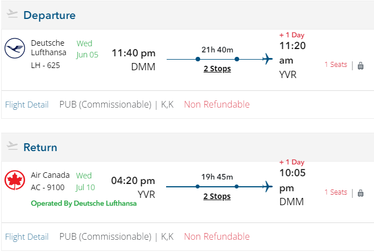Click return flight baggage icon

point(361,193)
